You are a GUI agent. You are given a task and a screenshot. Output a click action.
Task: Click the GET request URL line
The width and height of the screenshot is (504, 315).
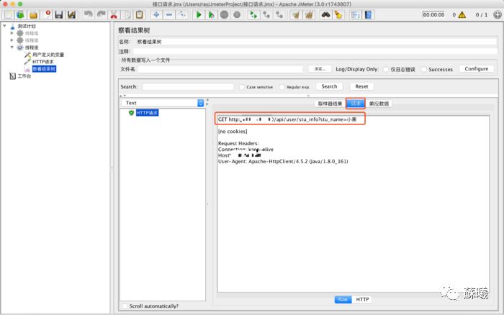point(287,119)
